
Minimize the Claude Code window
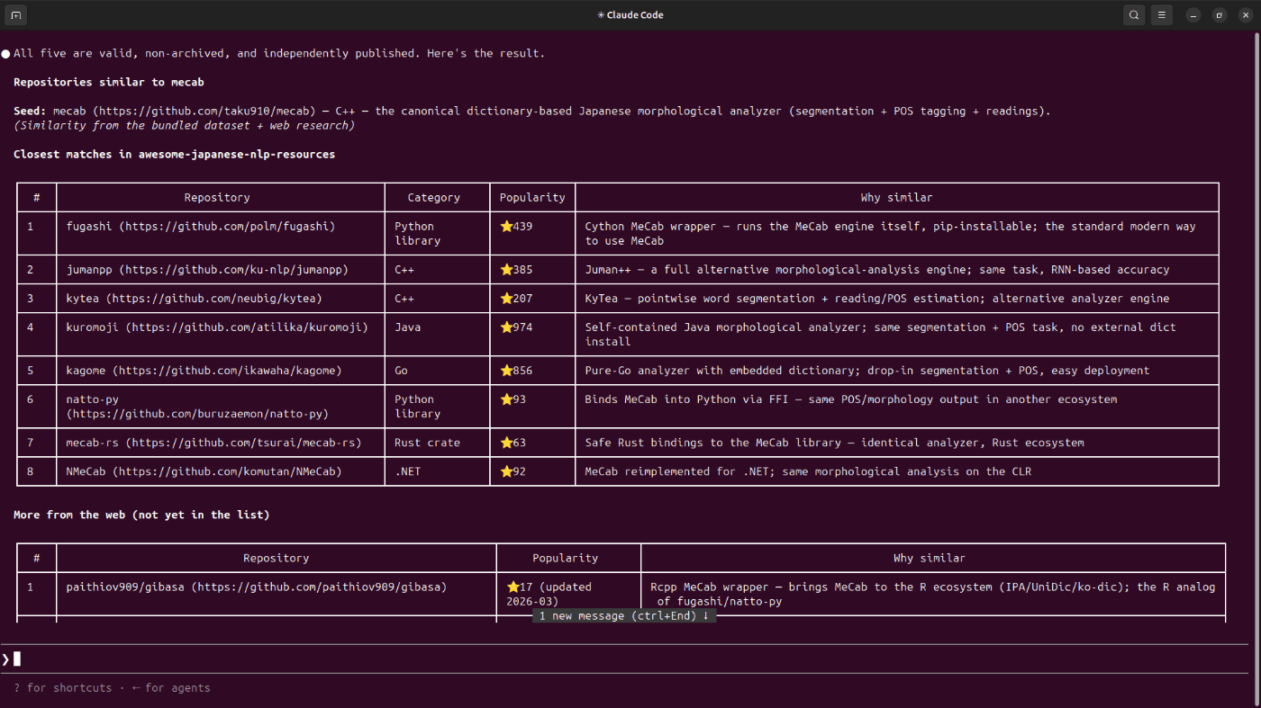[x=1193, y=15]
